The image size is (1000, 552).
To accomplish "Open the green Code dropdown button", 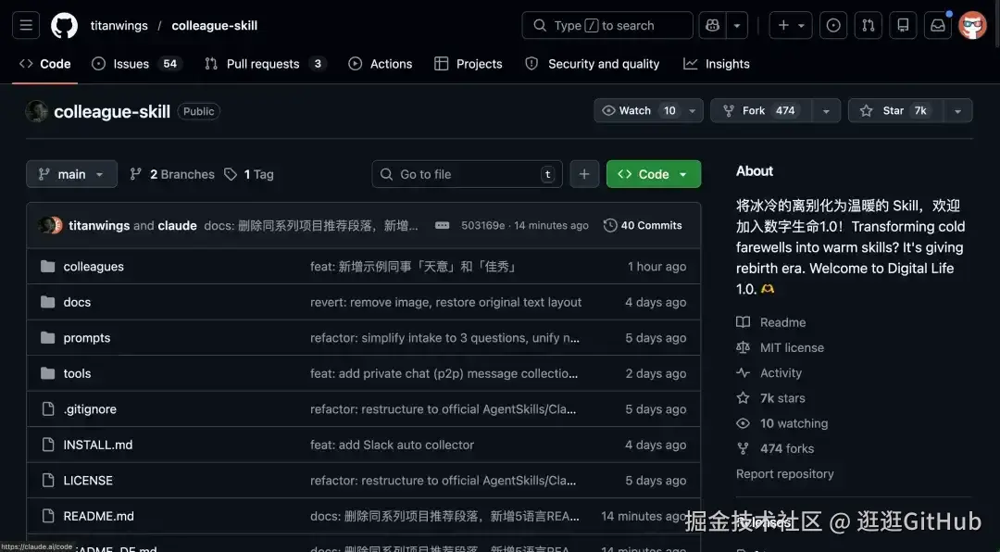I will (x=654, y=174).
